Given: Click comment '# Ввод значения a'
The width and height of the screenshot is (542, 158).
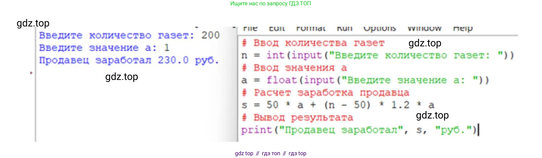Looking at the screenshot, I should (294, 68).
